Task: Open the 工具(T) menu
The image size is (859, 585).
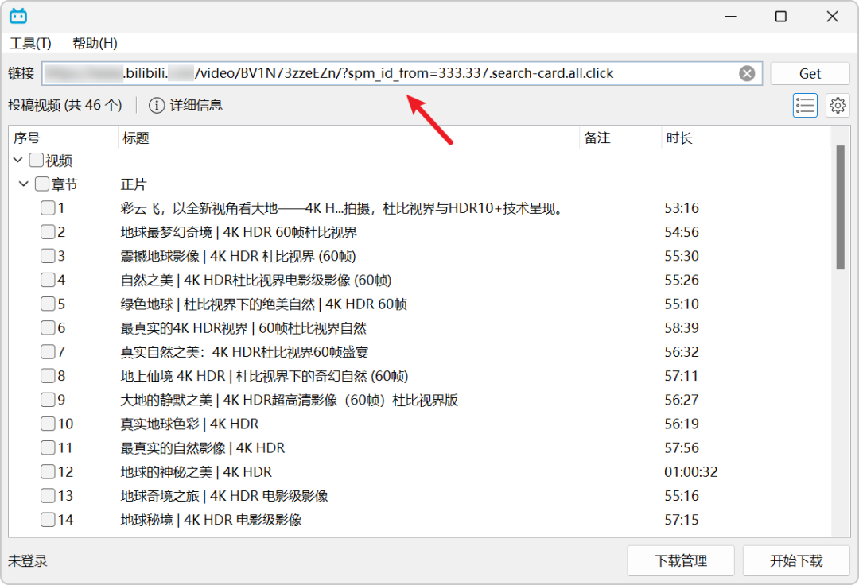Action: [31, 43]
